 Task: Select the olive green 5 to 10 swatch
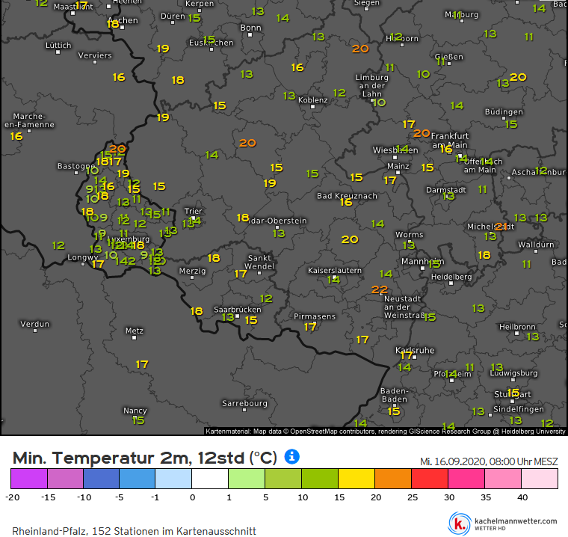tap(283, 479)
